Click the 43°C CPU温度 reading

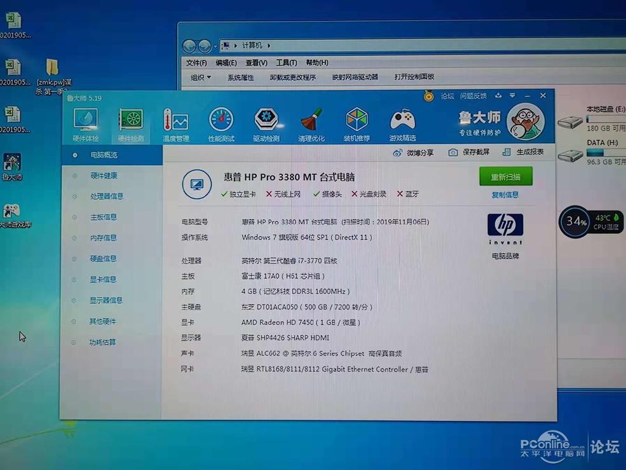606,222
